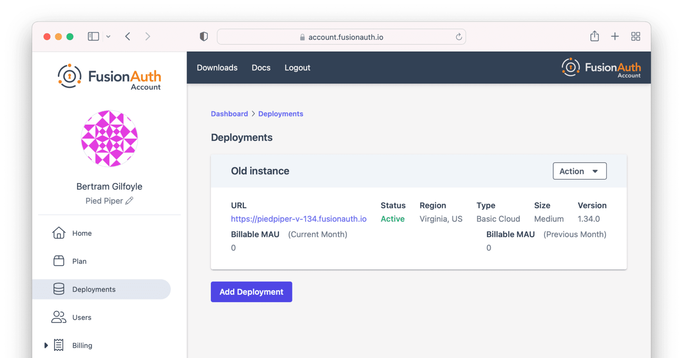Open the piedpiper-v-134.fusionauth.io URL link

(299, 219)
